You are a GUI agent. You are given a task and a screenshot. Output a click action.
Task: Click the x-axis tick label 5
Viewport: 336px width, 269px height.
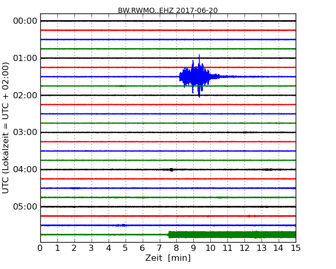125,248
